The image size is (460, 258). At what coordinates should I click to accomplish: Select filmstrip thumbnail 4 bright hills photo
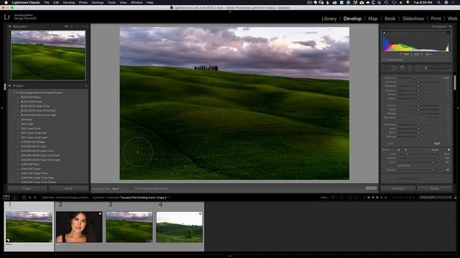coord(179,227)
